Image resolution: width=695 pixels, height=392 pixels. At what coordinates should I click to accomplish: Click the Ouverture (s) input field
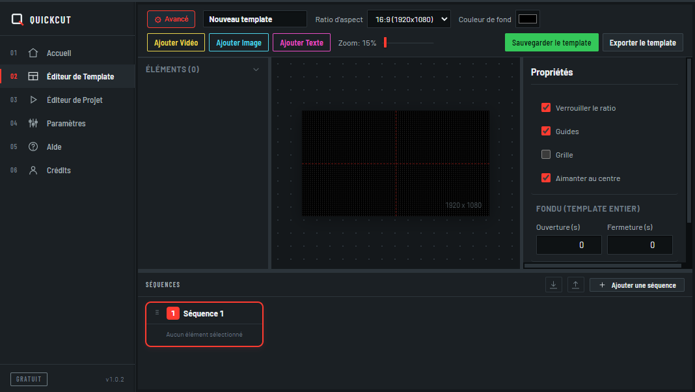click(569, 245)
